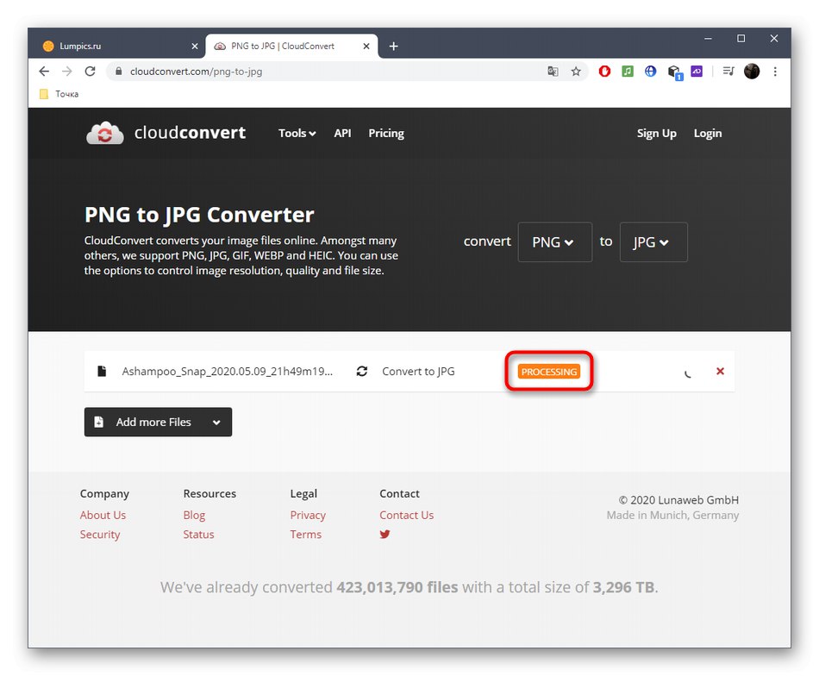Click the padlock site info icon
This screenshot has width=819, height=676.
point(119,71)
